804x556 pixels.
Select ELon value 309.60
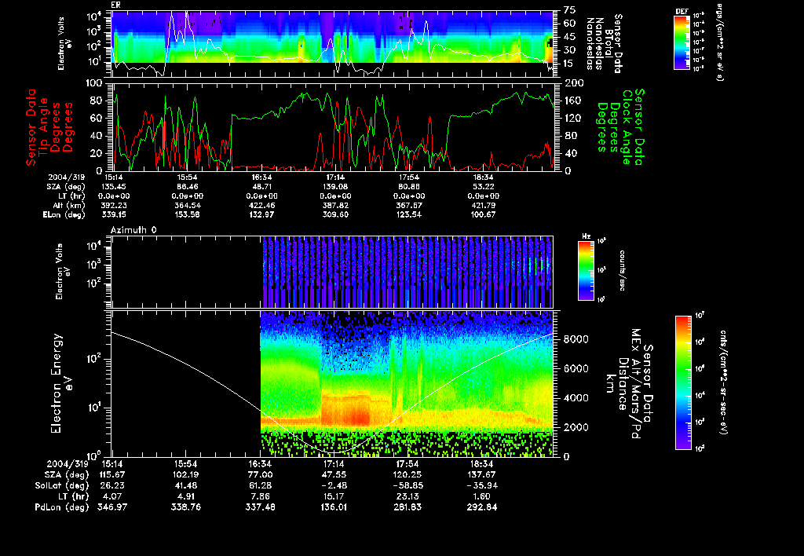335,215
